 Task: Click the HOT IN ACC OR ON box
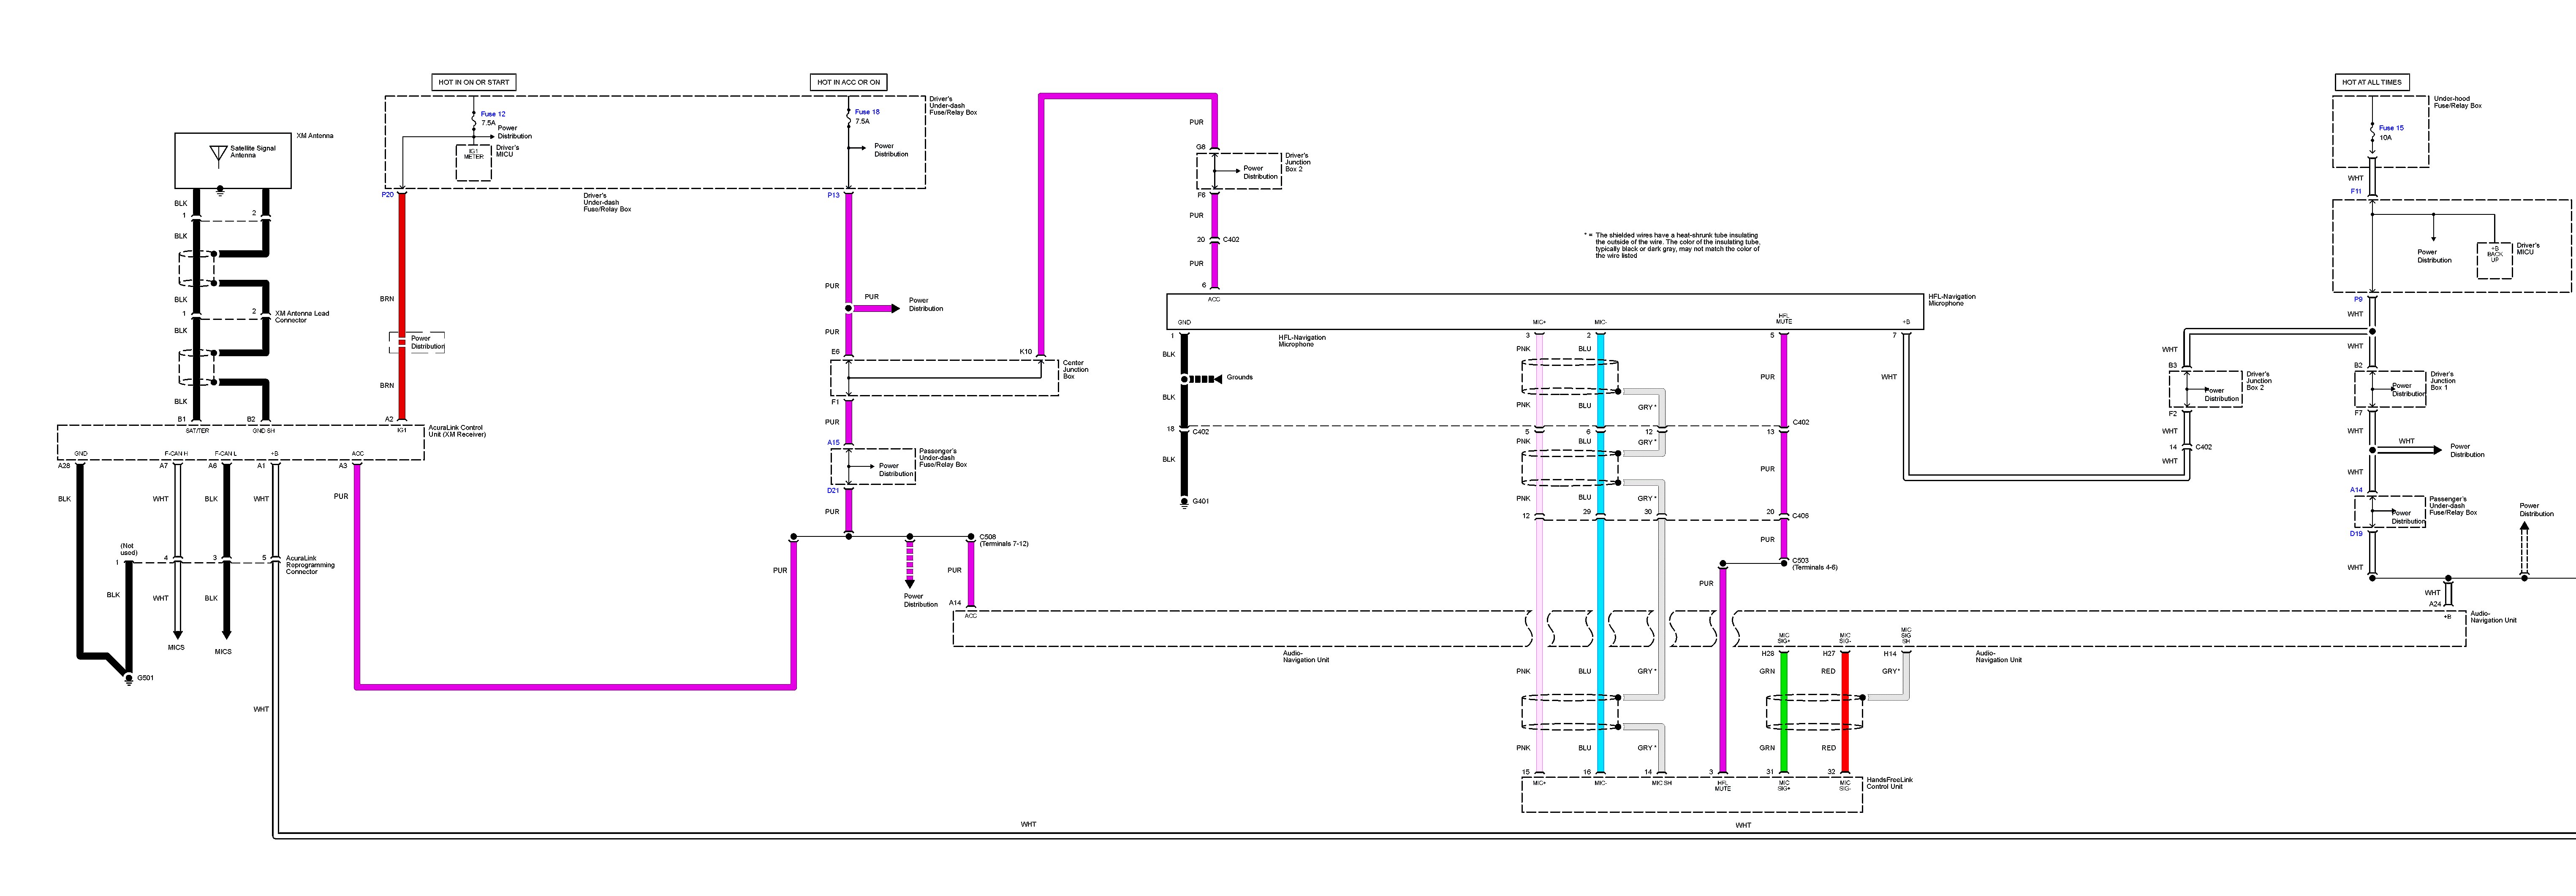tap(848, 82)
